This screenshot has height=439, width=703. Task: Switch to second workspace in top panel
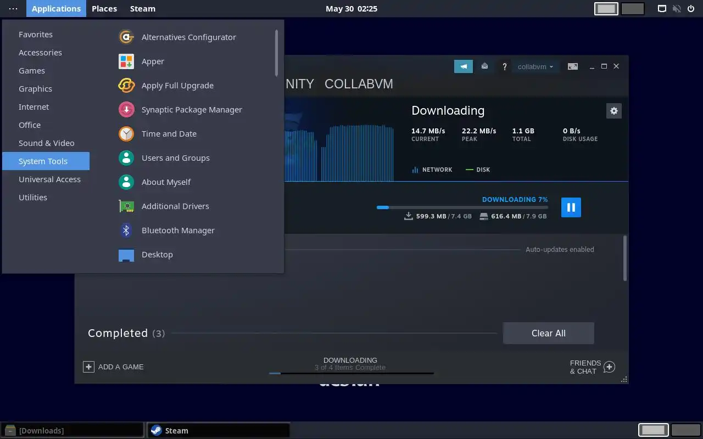[x=633, y=9]
